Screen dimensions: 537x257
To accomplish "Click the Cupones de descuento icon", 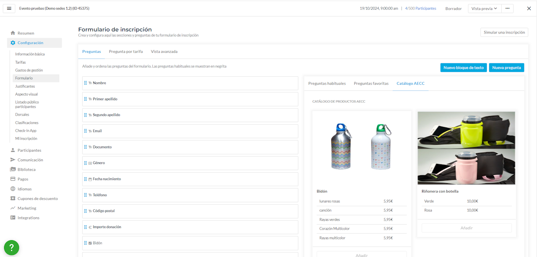I will 13,198.
